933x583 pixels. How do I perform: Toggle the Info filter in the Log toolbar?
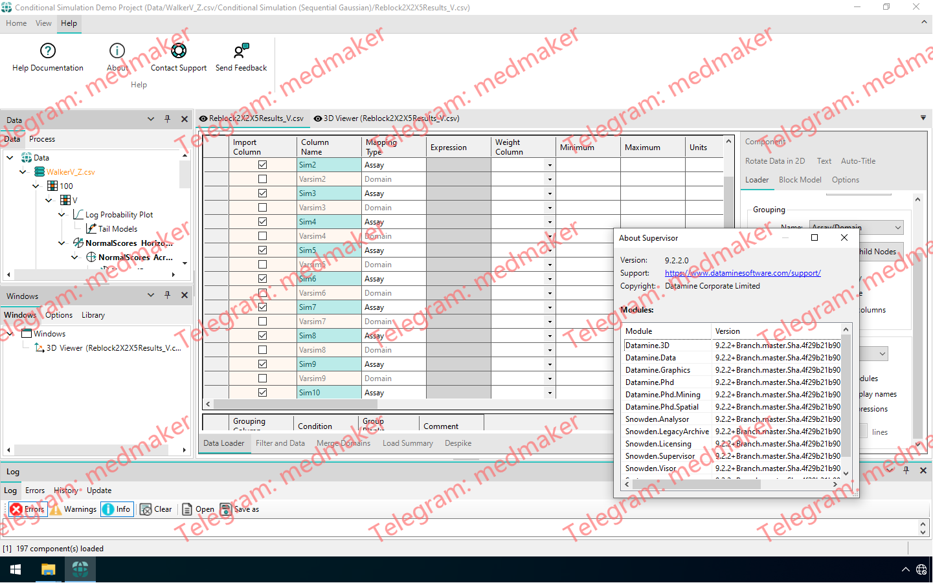click(x=117, y=509)
